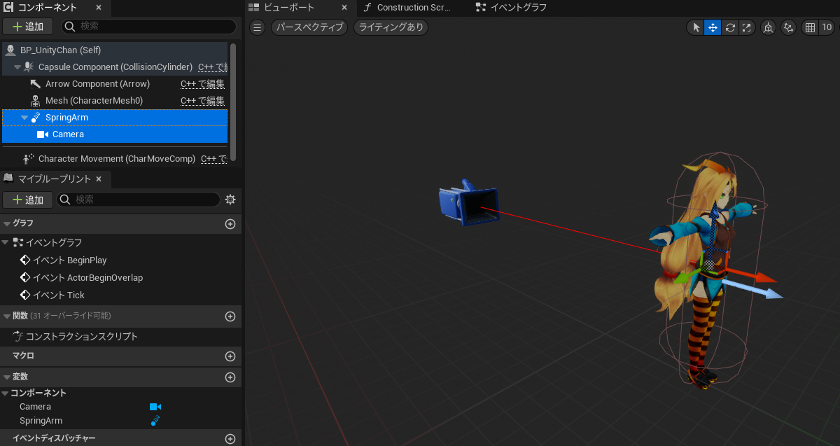The height and width of the screenshot is (446, 840).
Task: Select イベント BeginPlay event
Action: pyautogui.click(x=70, y=260)
